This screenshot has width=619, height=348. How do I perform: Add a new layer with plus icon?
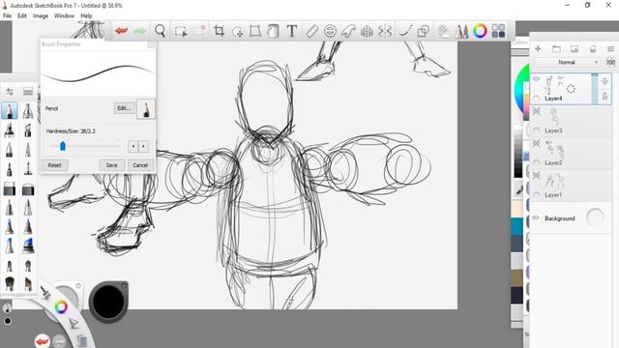coord(538,49)
